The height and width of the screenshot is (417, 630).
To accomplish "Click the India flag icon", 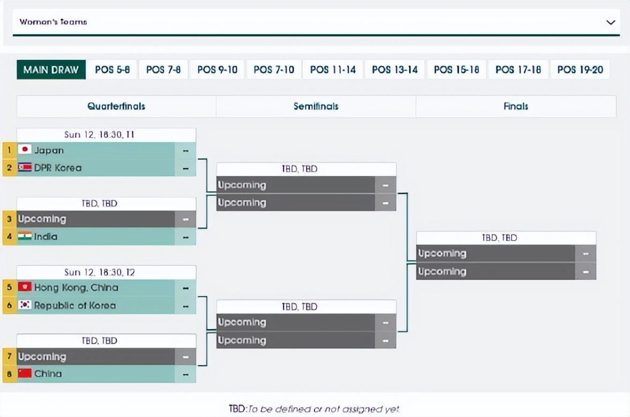I will tap(25, 236).
